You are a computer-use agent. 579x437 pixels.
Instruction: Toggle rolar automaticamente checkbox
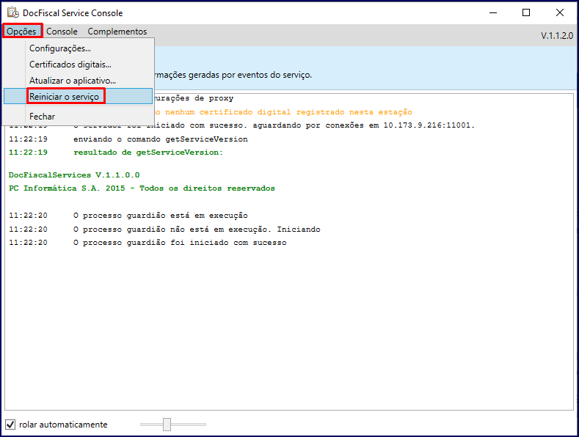click(x=10, y=425)
